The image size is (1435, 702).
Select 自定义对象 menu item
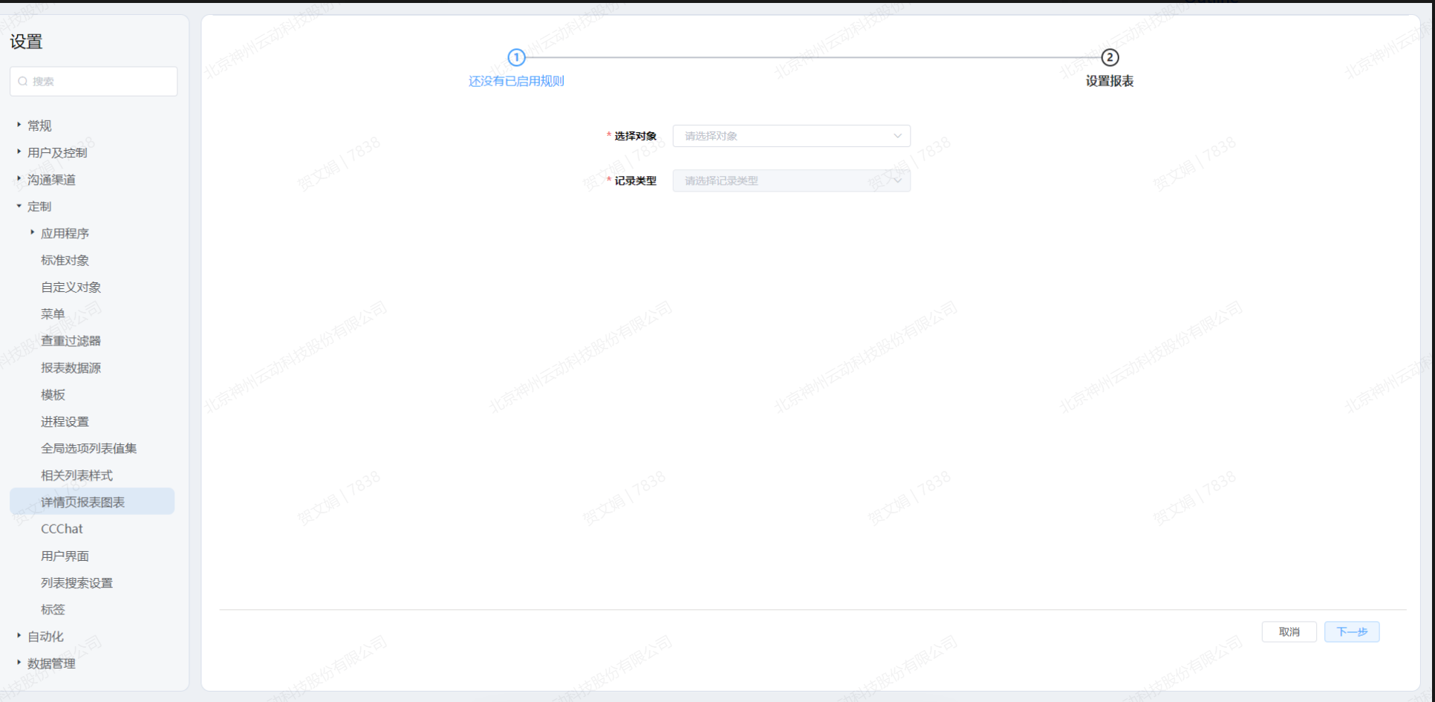click(x=71, y=287)
